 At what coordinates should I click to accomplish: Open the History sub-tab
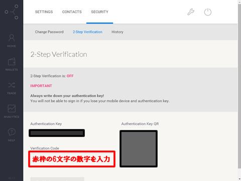click(x=117, y=32)
